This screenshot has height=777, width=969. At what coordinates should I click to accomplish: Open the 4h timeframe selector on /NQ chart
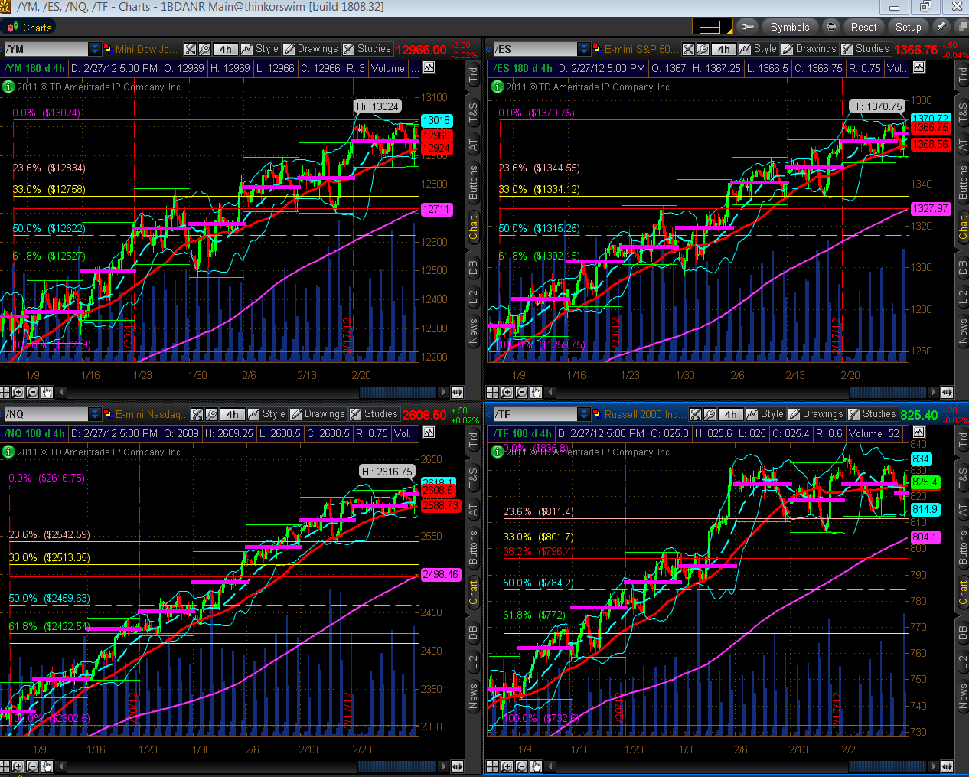[x=232, y=414]
